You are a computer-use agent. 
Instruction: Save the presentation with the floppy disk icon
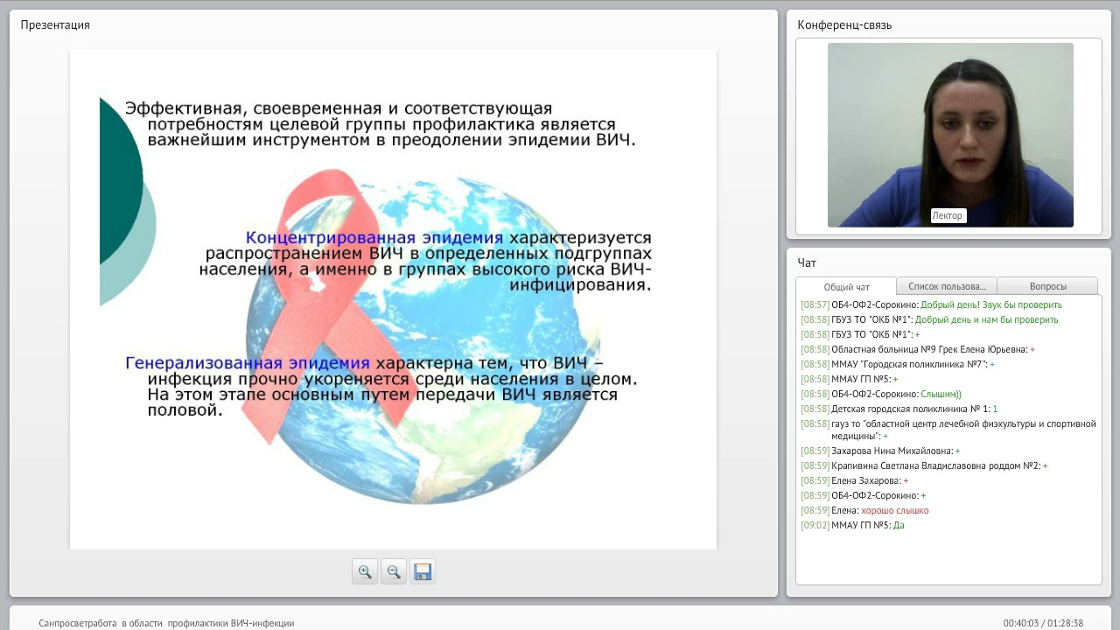pos(423,571)
